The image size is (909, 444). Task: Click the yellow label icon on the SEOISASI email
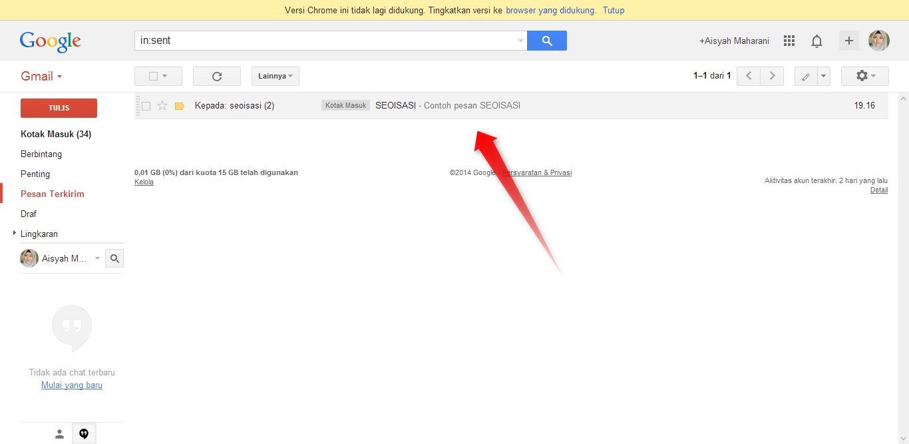tap(179, 105)
